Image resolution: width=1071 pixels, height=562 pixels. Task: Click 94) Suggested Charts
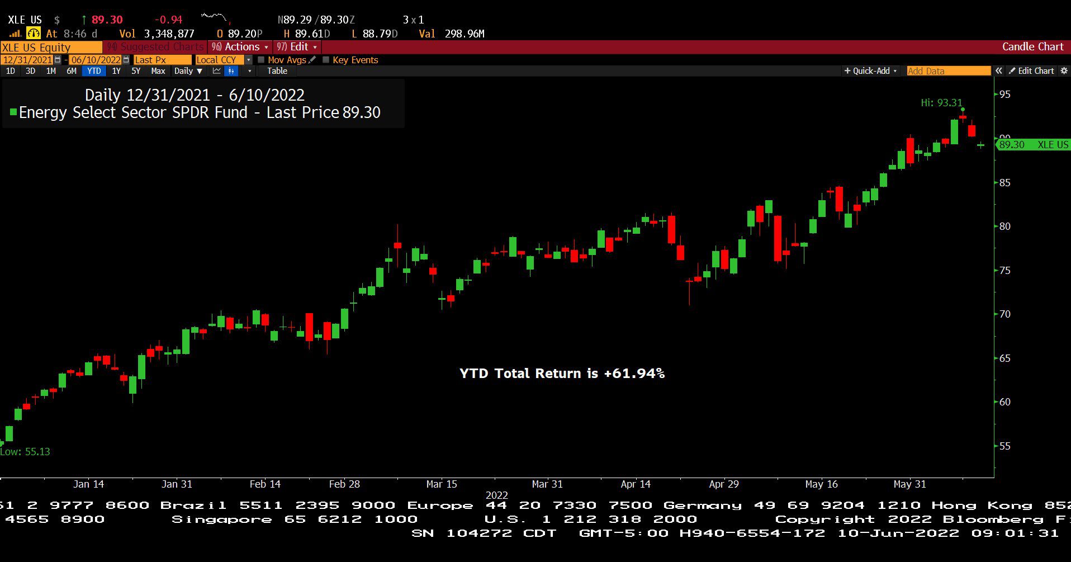coord(155,47)
